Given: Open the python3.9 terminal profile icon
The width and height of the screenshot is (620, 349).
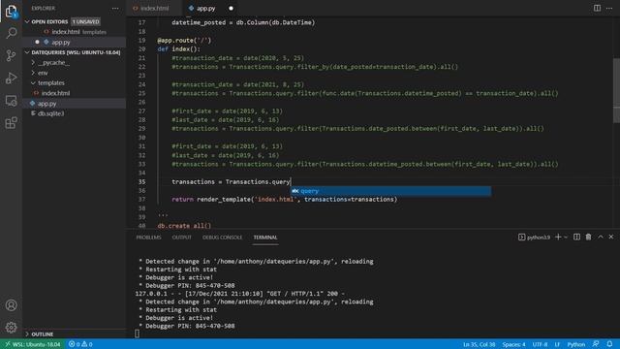Looking at the screenshot, I should [521, 237].
